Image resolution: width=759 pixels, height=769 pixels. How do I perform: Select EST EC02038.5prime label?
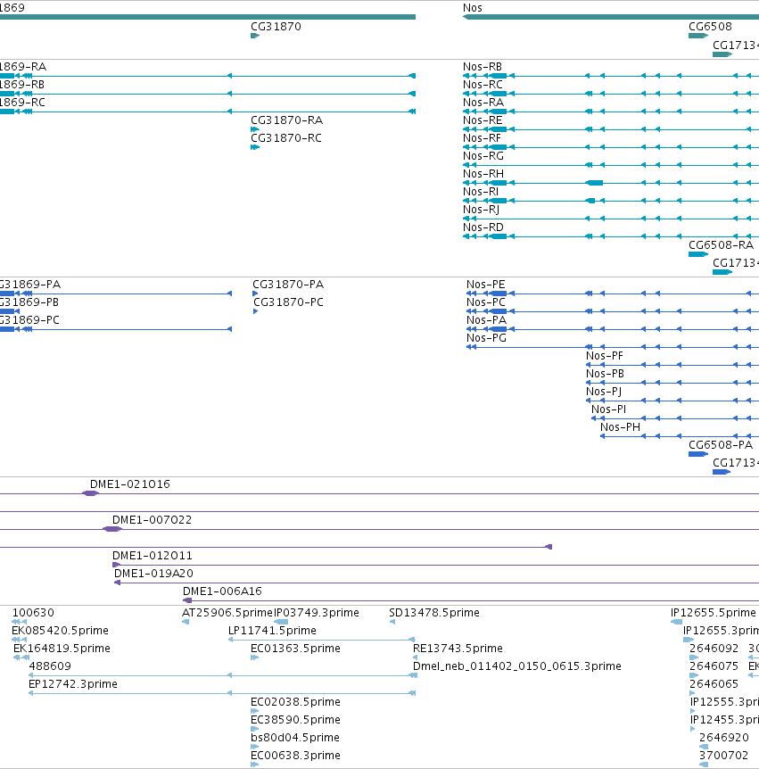point(295,702)
